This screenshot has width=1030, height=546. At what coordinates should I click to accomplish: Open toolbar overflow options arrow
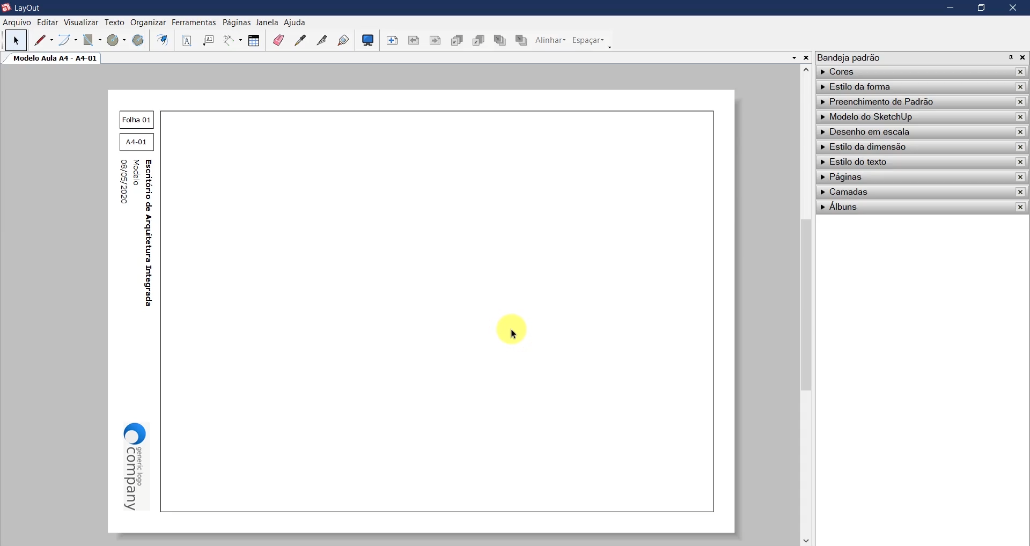610,47
